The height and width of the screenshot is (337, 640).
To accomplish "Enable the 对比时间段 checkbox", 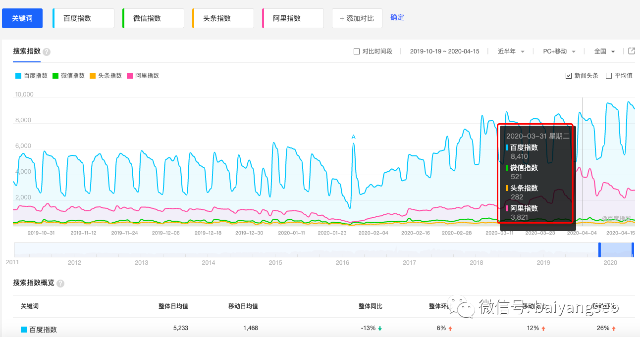I will coord(357,51).
